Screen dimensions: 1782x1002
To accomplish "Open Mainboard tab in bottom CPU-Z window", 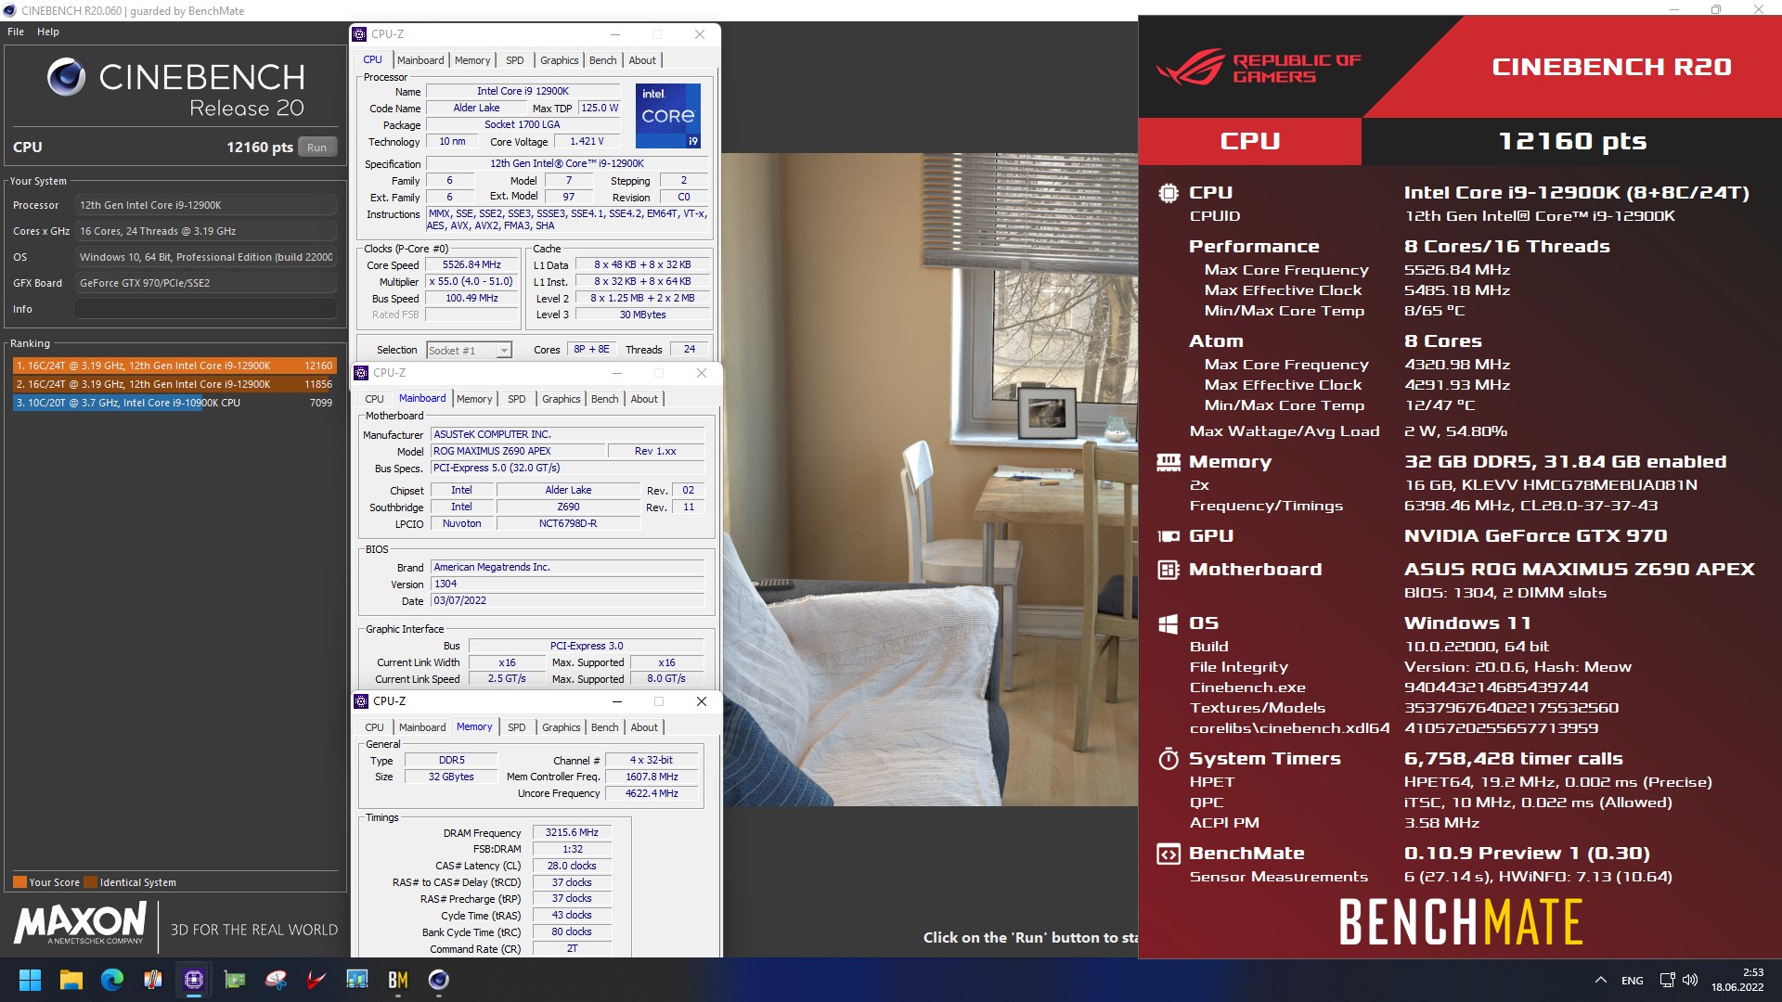I will (x=422, y=727).
